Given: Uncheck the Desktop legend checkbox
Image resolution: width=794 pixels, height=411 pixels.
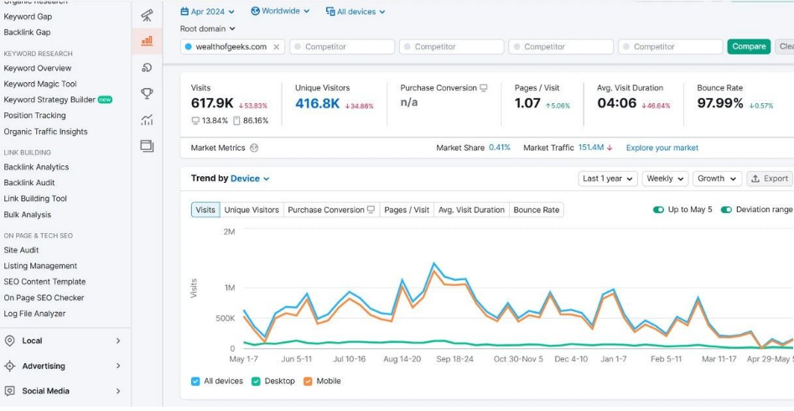Looking at the screenshot, I should (257, 381).
